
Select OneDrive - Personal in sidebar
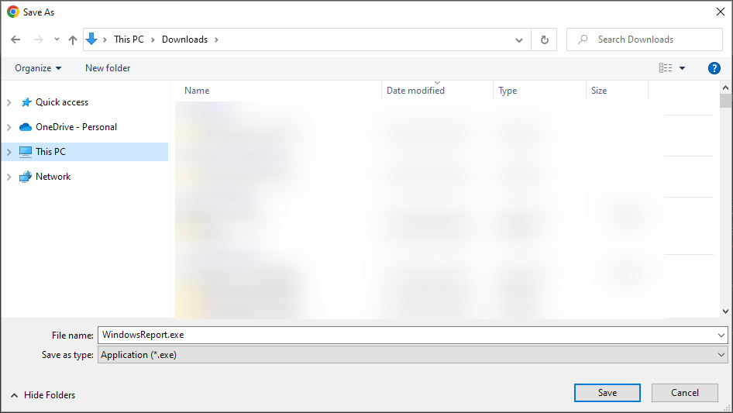[76, 127]
